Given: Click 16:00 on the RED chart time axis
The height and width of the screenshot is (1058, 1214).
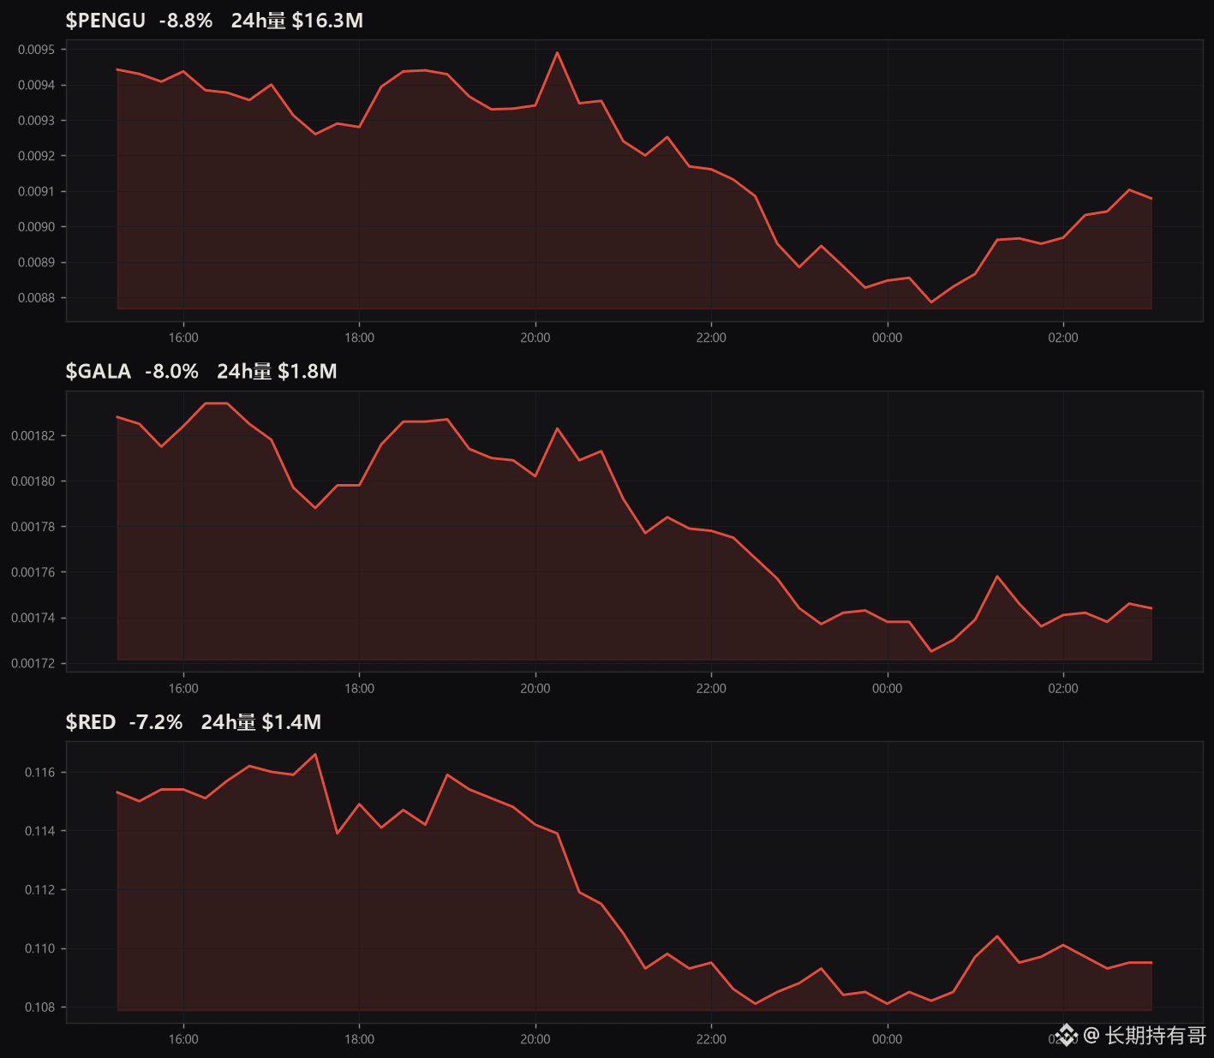Looking at the screenshot, I should pos(183,1039).
